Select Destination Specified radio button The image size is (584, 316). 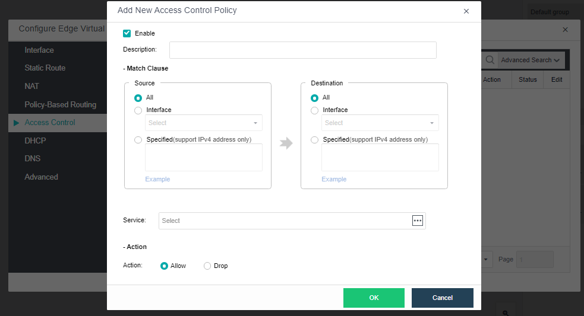(315, 140)
